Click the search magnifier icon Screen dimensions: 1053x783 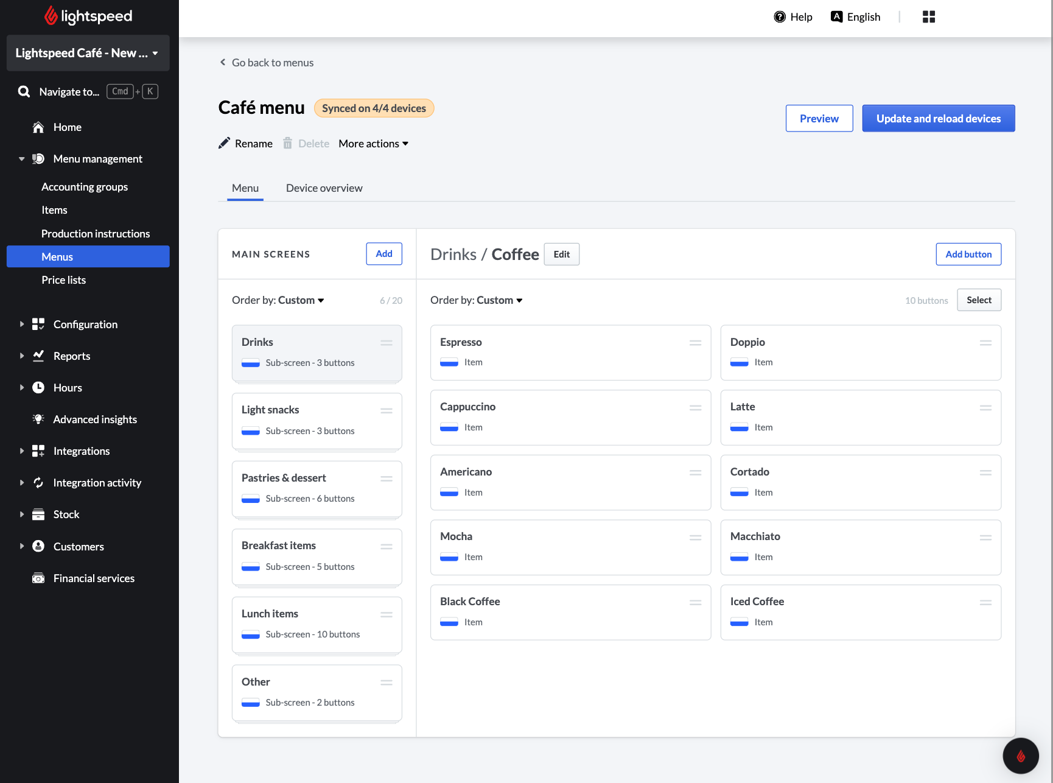[24, 91]
